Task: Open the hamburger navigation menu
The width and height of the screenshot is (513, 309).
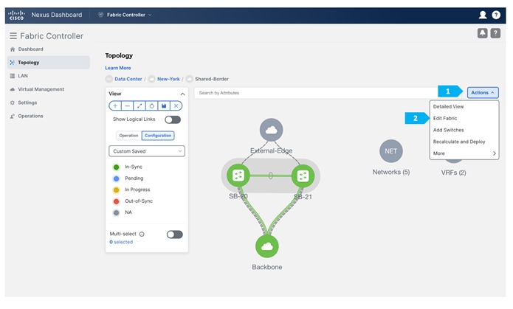Action: [13, 35]
